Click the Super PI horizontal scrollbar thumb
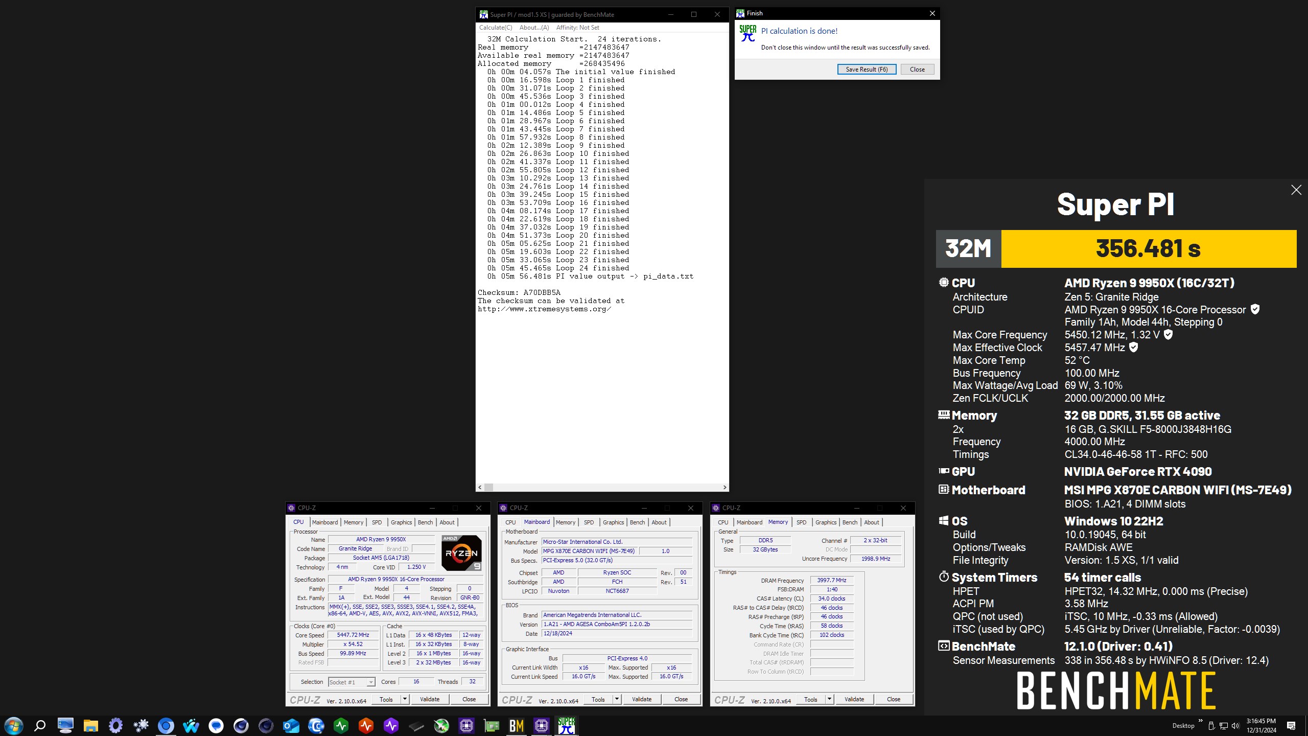 [x=488, y=487]
